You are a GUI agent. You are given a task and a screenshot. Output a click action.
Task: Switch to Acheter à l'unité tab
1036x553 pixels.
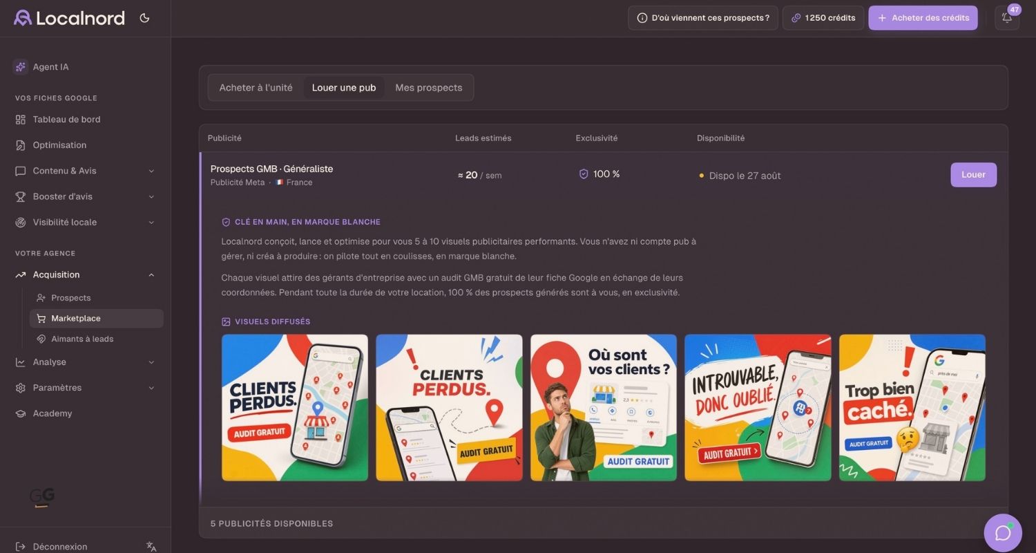[x=256, y=88]
